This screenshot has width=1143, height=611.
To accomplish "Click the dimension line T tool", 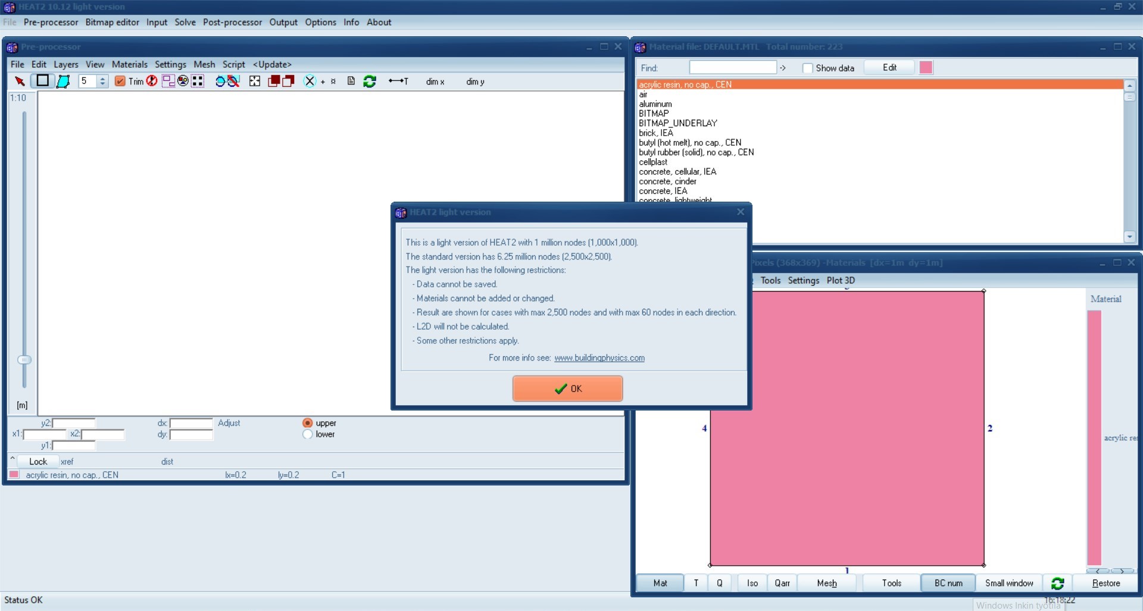I will [x=398, y=82].
